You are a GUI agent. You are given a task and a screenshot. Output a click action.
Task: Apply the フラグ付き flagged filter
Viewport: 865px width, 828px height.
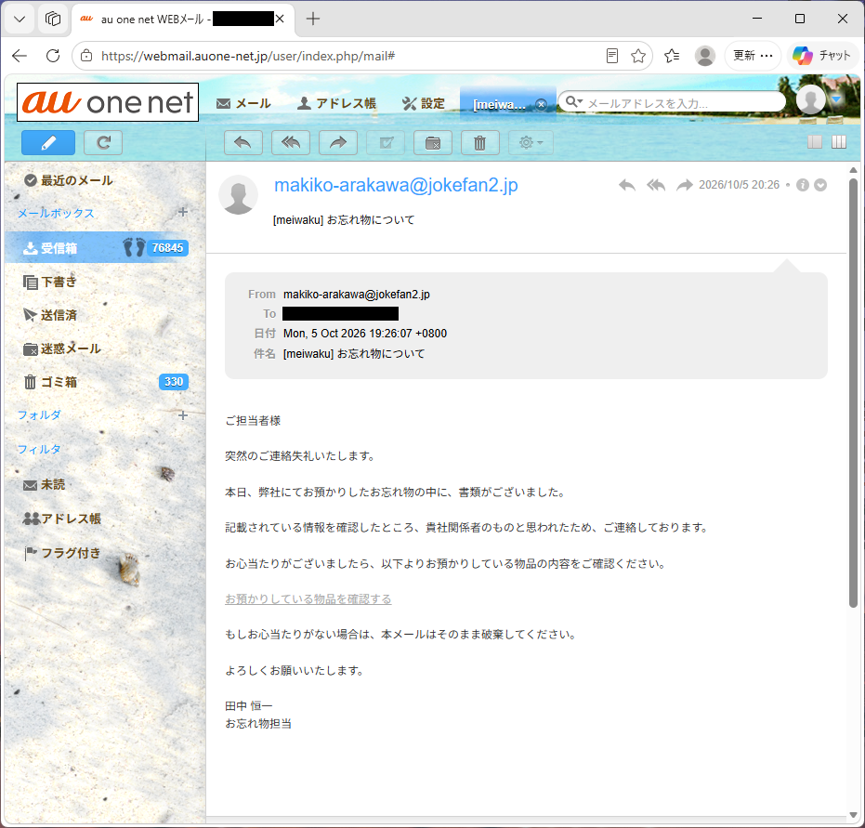(x=62, y=553)
